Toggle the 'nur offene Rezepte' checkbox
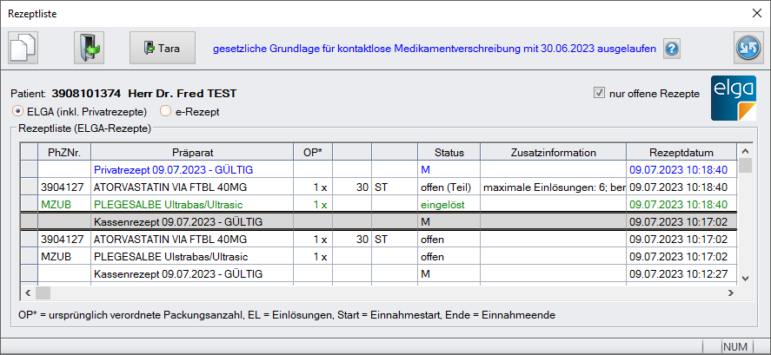This screenshot has width=771, height=355. (598, 93)
